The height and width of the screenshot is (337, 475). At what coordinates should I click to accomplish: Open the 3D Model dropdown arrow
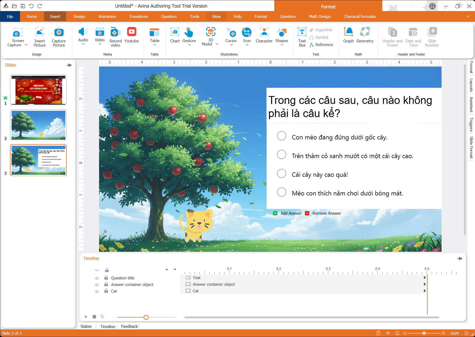point(217,44)
